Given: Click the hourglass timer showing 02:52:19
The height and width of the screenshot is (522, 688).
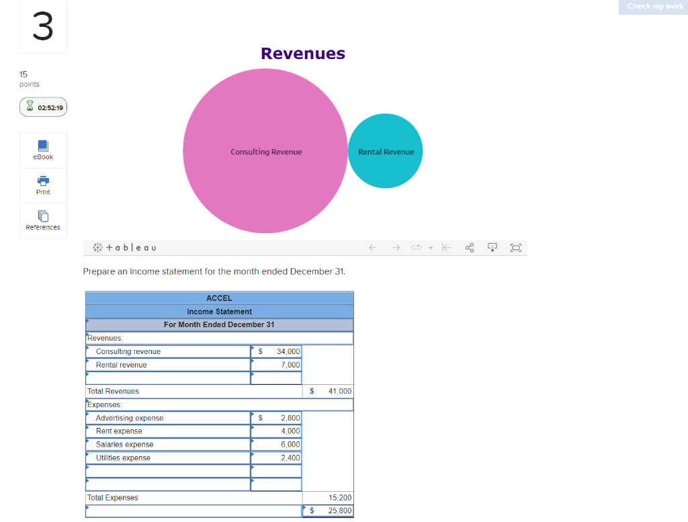Looking at the screenshot, I should (43, 107).
